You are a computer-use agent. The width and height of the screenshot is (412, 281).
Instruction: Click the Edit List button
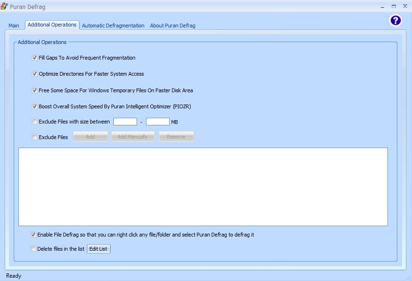(x=99, y=249)
